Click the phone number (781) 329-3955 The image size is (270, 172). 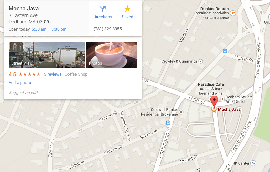point(107,29)
